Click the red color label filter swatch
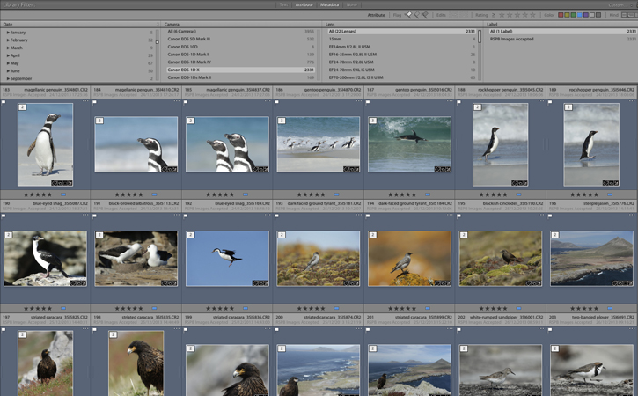638x396 pixels. pos(562,15)
